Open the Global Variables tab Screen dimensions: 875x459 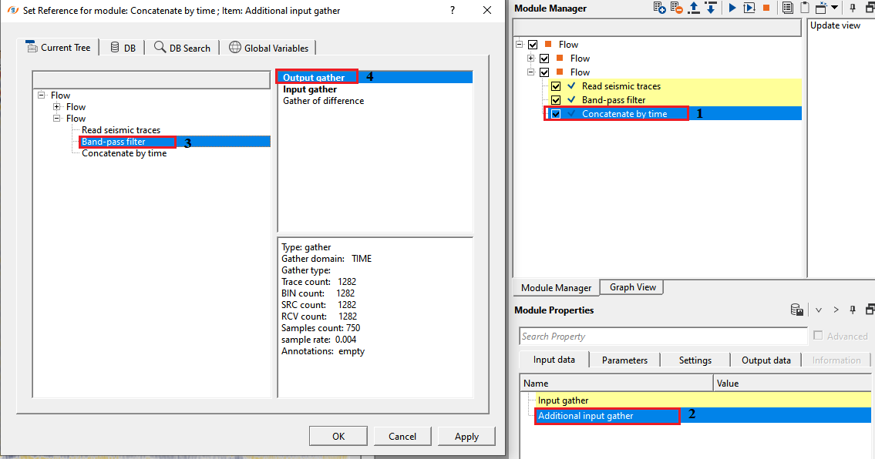[268, 48]
